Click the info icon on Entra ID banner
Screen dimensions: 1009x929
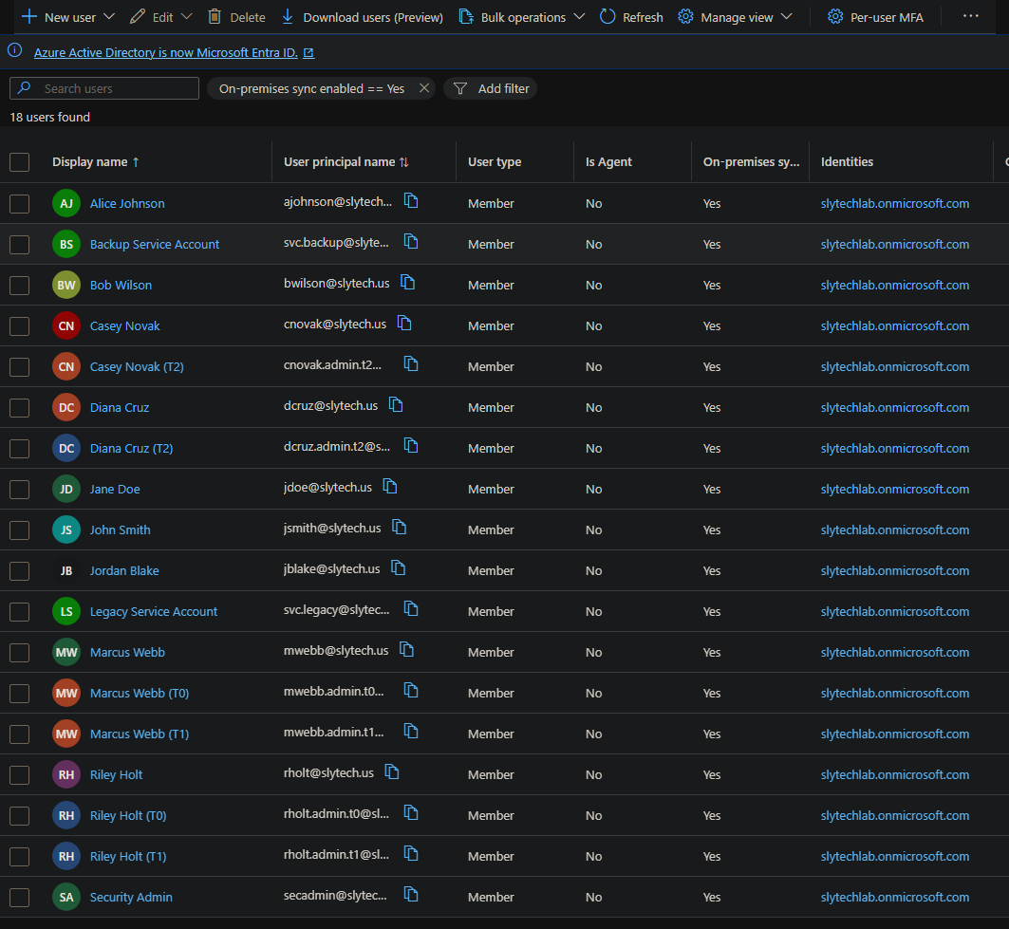15,50
